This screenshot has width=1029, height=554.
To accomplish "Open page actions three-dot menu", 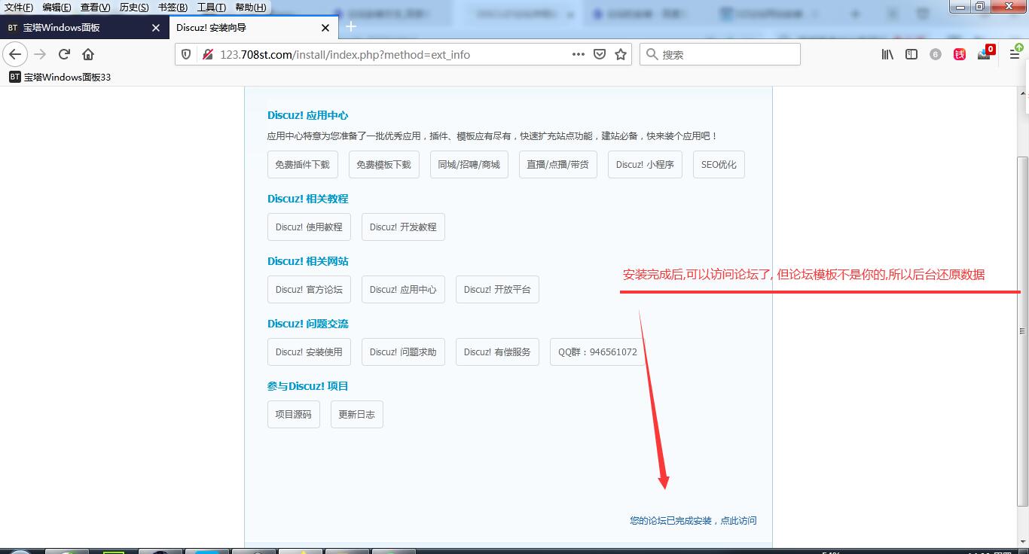I will tap(579, 54).
